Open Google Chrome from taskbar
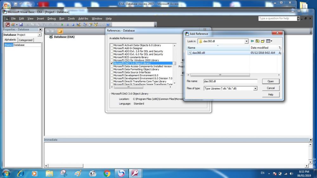317x178 pixels. click(107, 173)
